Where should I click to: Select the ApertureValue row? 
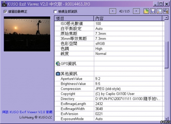click(x=109, y=79)
